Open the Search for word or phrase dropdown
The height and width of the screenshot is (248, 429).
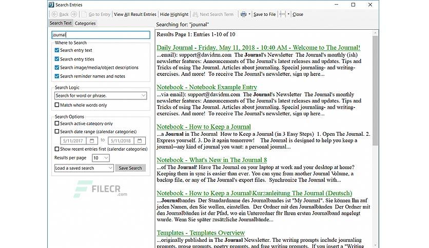(x=101, y=96)
